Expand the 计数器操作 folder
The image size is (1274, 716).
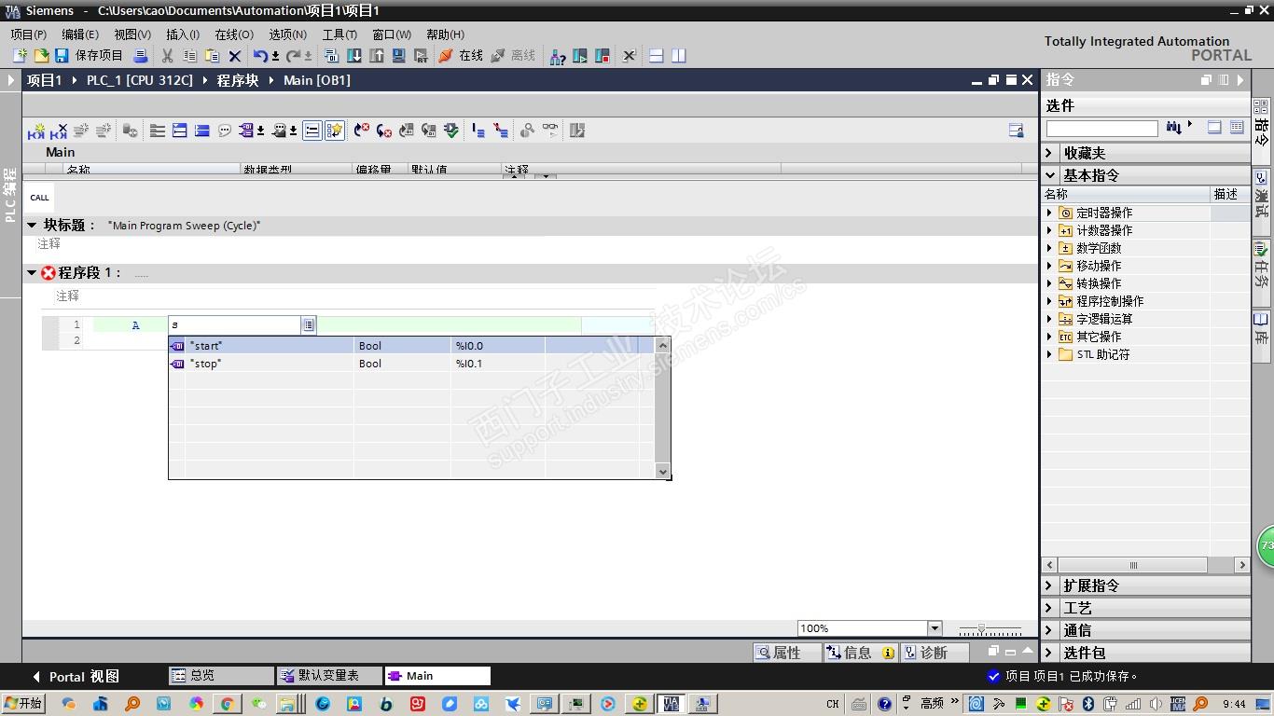click(1049, 230)
